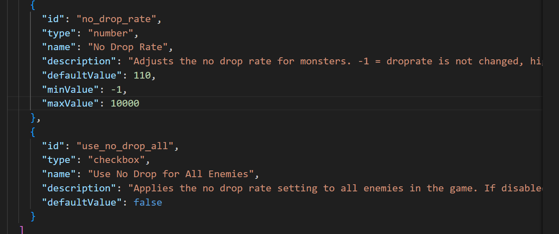Click the closing brace followed by a comma
Screen dimensions: 559x234
[x=33, y=118]
